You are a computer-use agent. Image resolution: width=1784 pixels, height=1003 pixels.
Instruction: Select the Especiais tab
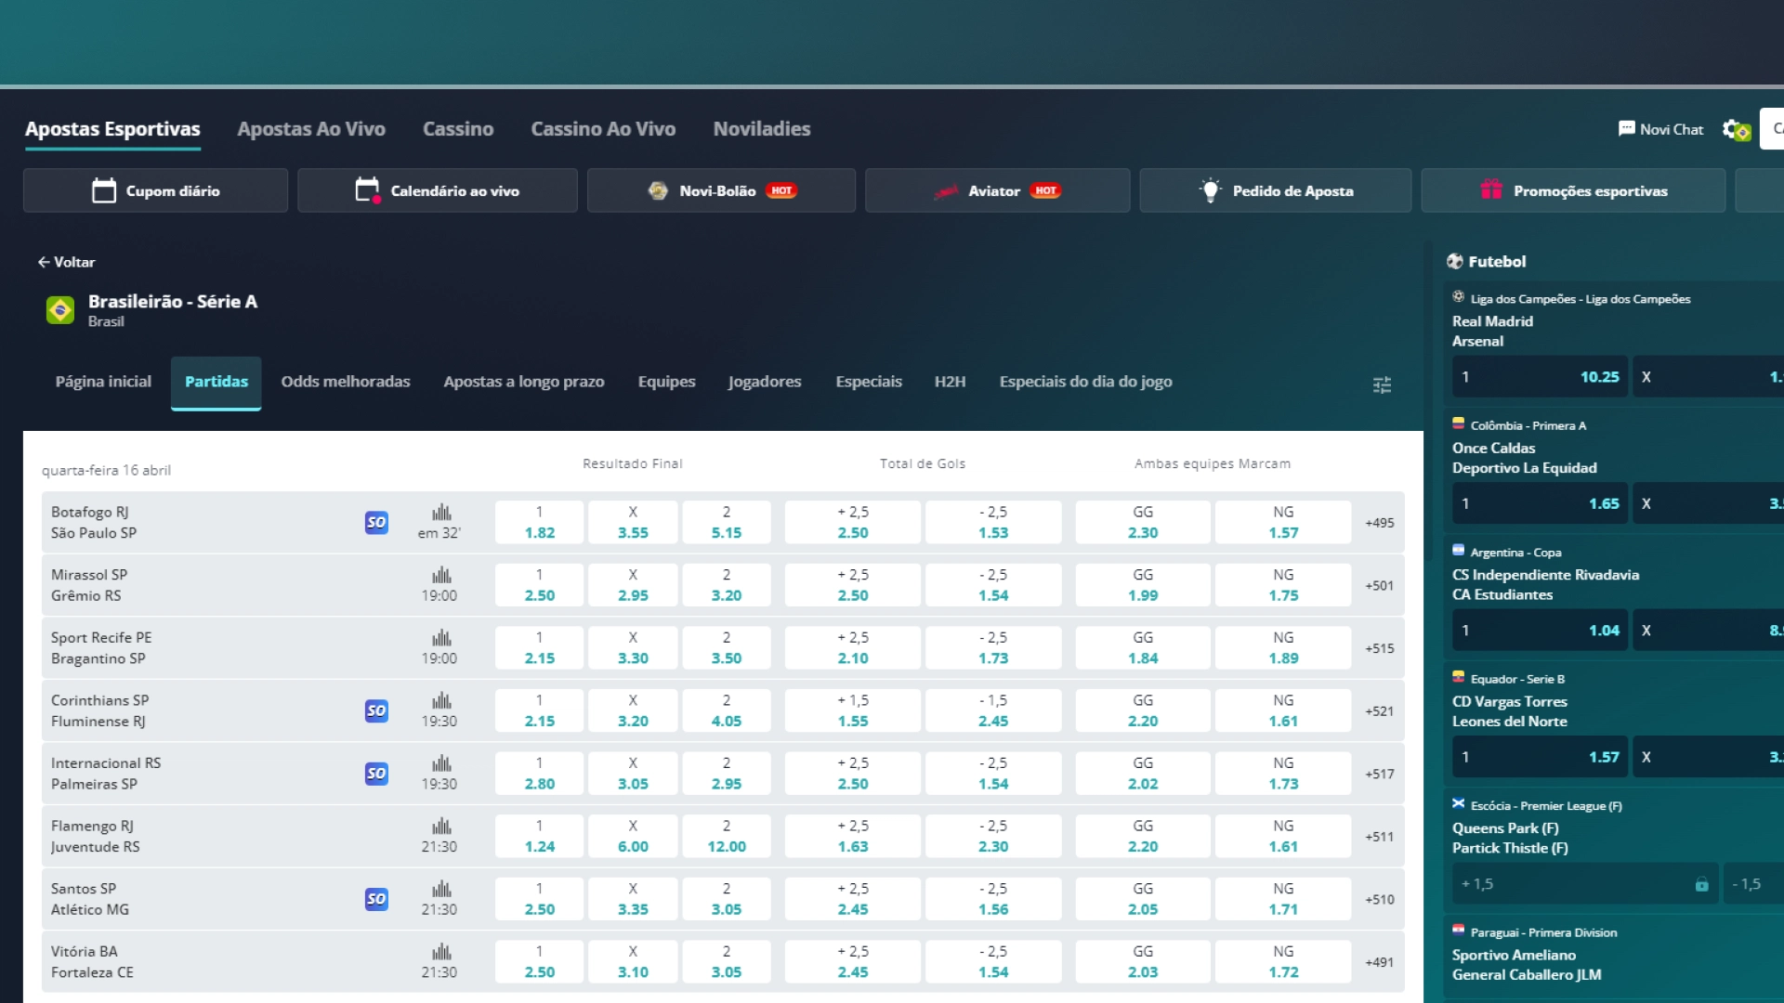pyautogui.click(x=869, y=382)
